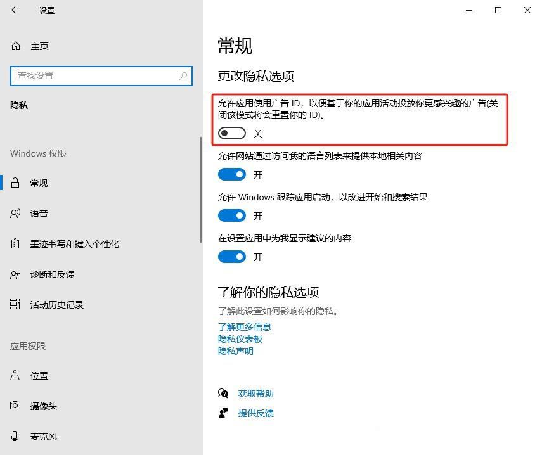Enable the 广告 ID toggle
This screenshot has height=455, width=542.
[x=231, y=133]
